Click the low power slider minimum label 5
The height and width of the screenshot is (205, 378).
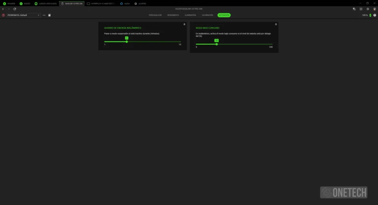tap(197, 47)
